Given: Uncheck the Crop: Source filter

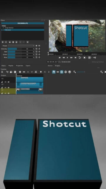Looking at the screenshot, I should [x=3, y=28].
